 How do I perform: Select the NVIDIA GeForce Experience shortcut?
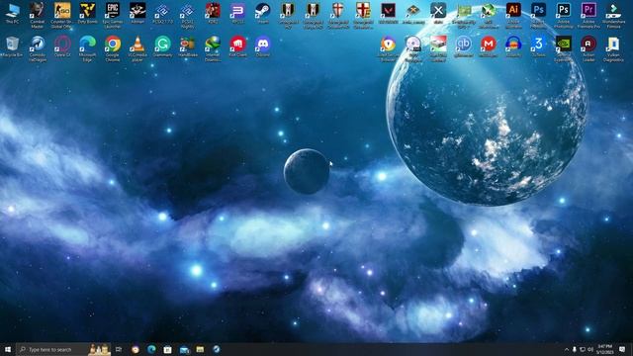(564, 48)
